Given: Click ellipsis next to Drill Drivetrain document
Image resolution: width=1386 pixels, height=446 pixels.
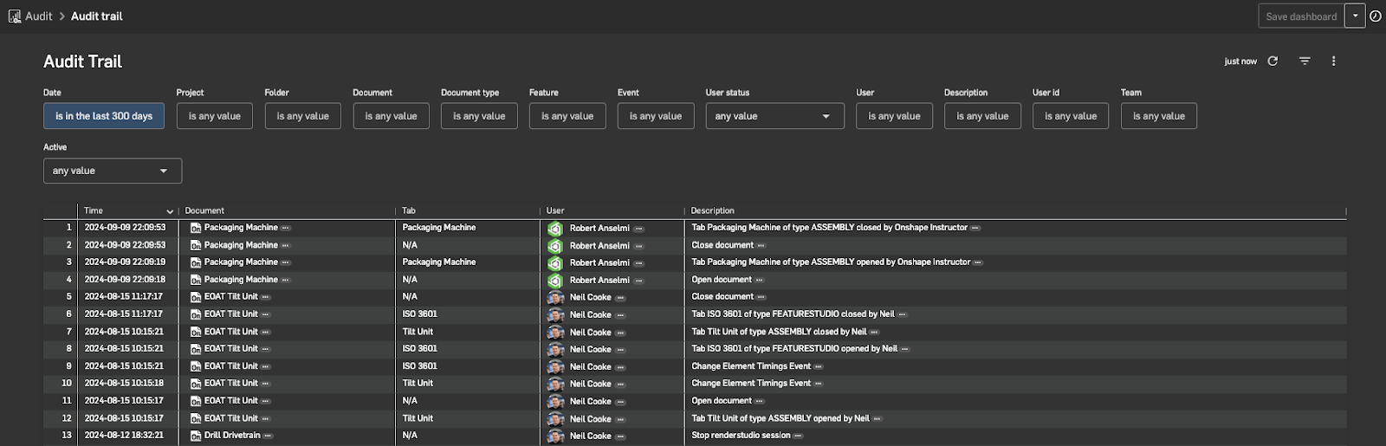Looking at the screenshot, I should [268, 436].
